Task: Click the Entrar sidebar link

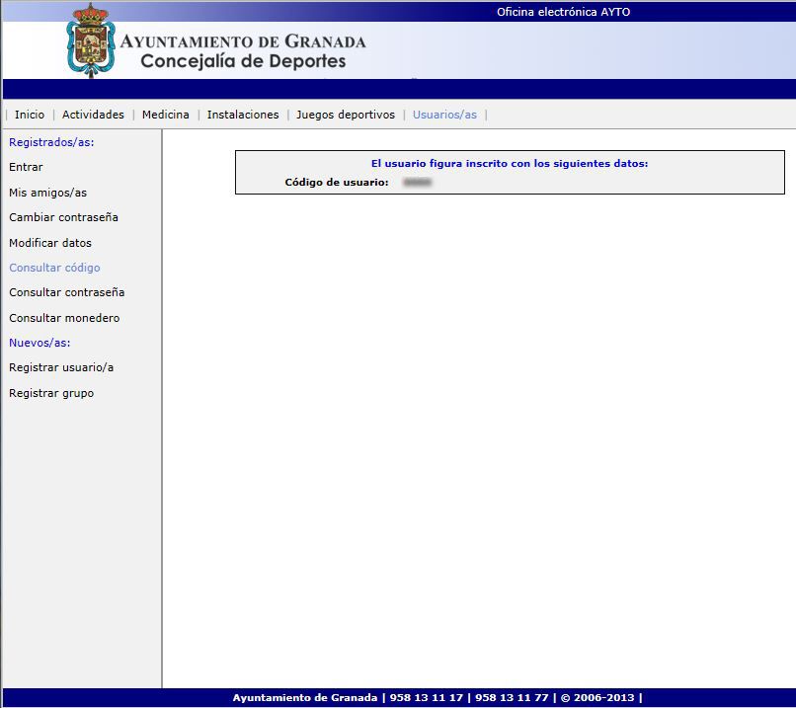Action: pyautogui.click(x=26, y=167)
